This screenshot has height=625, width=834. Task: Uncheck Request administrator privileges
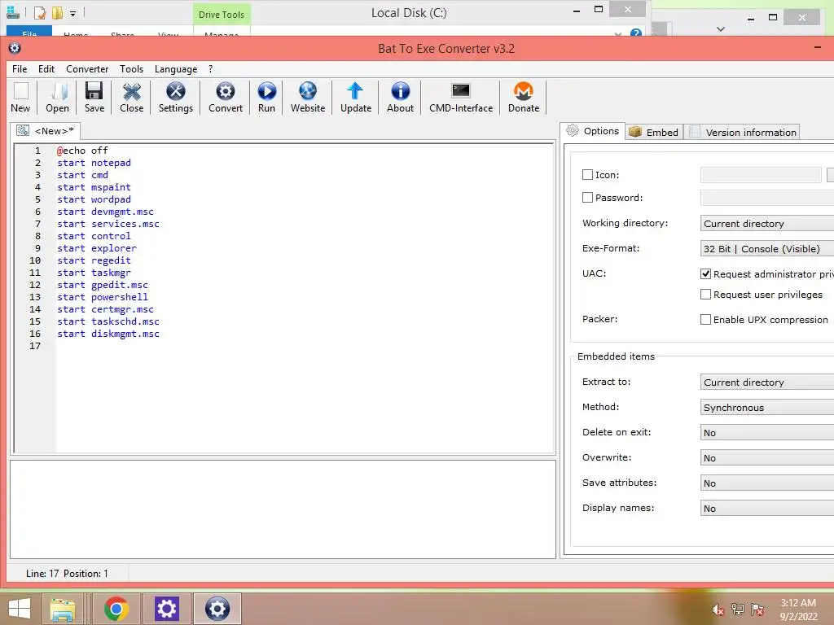pos(705,273)
